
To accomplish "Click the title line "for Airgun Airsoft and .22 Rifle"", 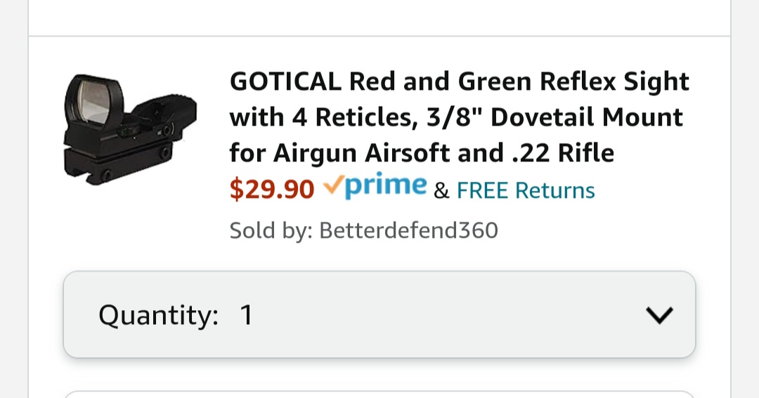I will pyautogui.click(x=422, y=153).
